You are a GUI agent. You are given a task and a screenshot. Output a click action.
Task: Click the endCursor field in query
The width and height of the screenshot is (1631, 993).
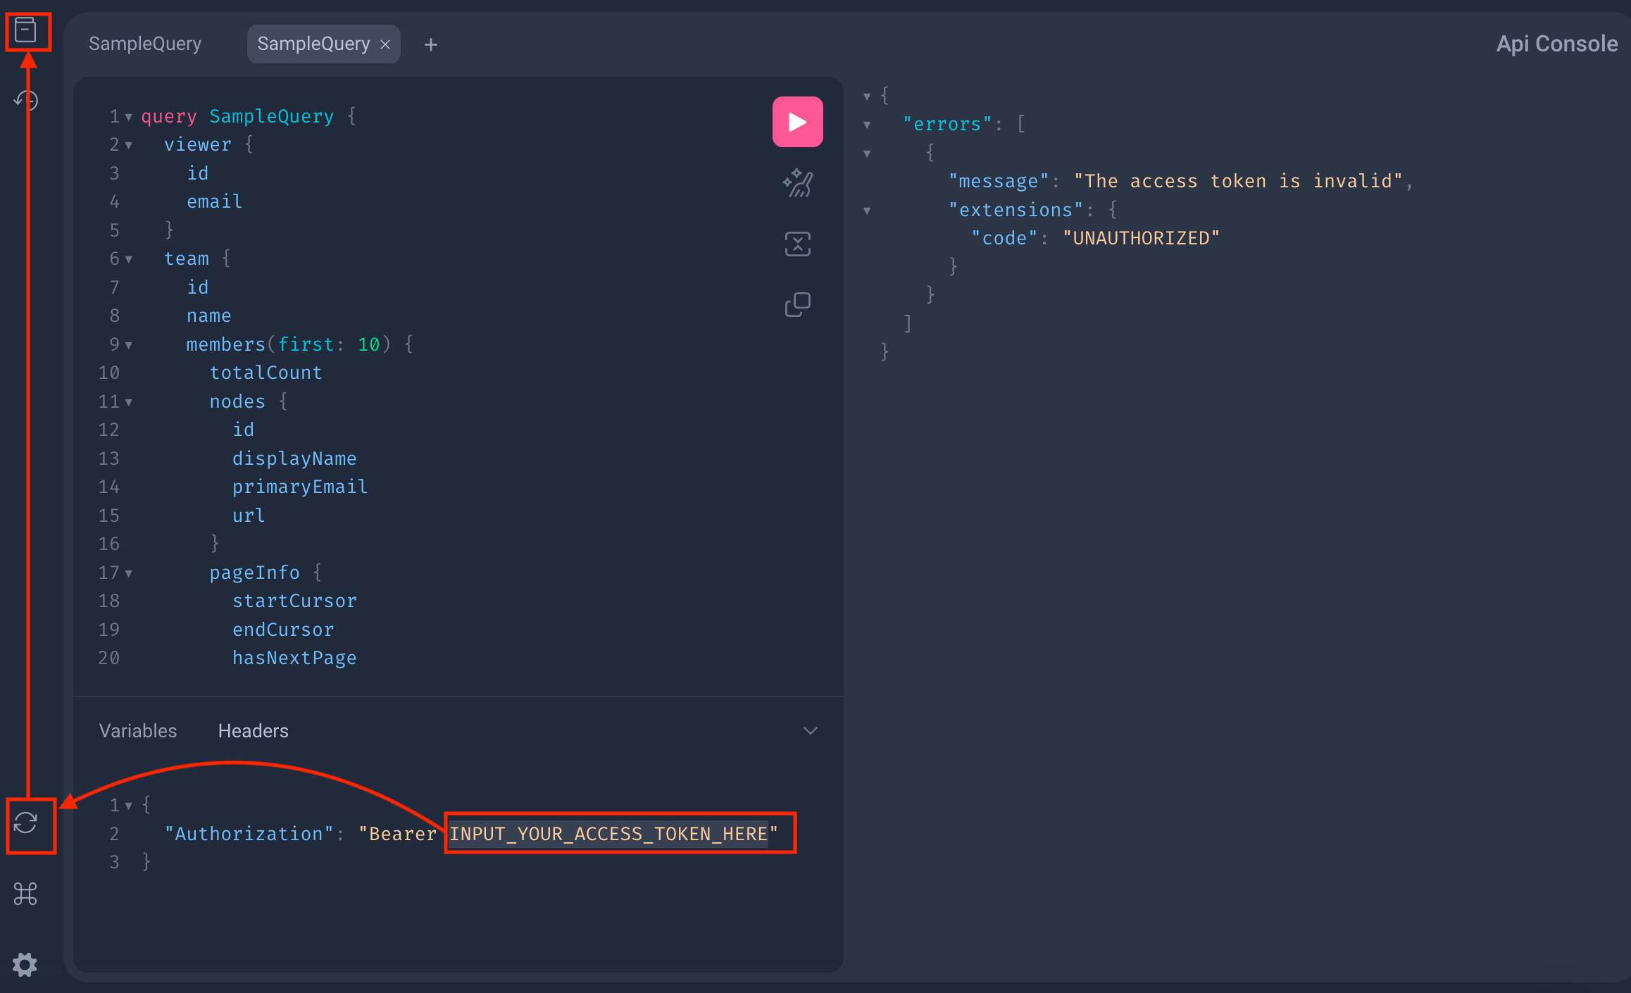(283, 630)
